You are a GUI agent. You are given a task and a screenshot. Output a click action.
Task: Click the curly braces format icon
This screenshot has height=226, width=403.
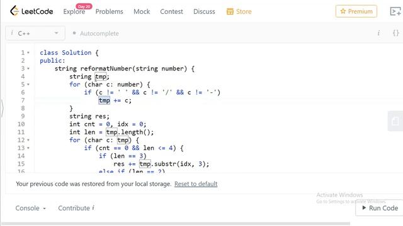coord(396,33)
